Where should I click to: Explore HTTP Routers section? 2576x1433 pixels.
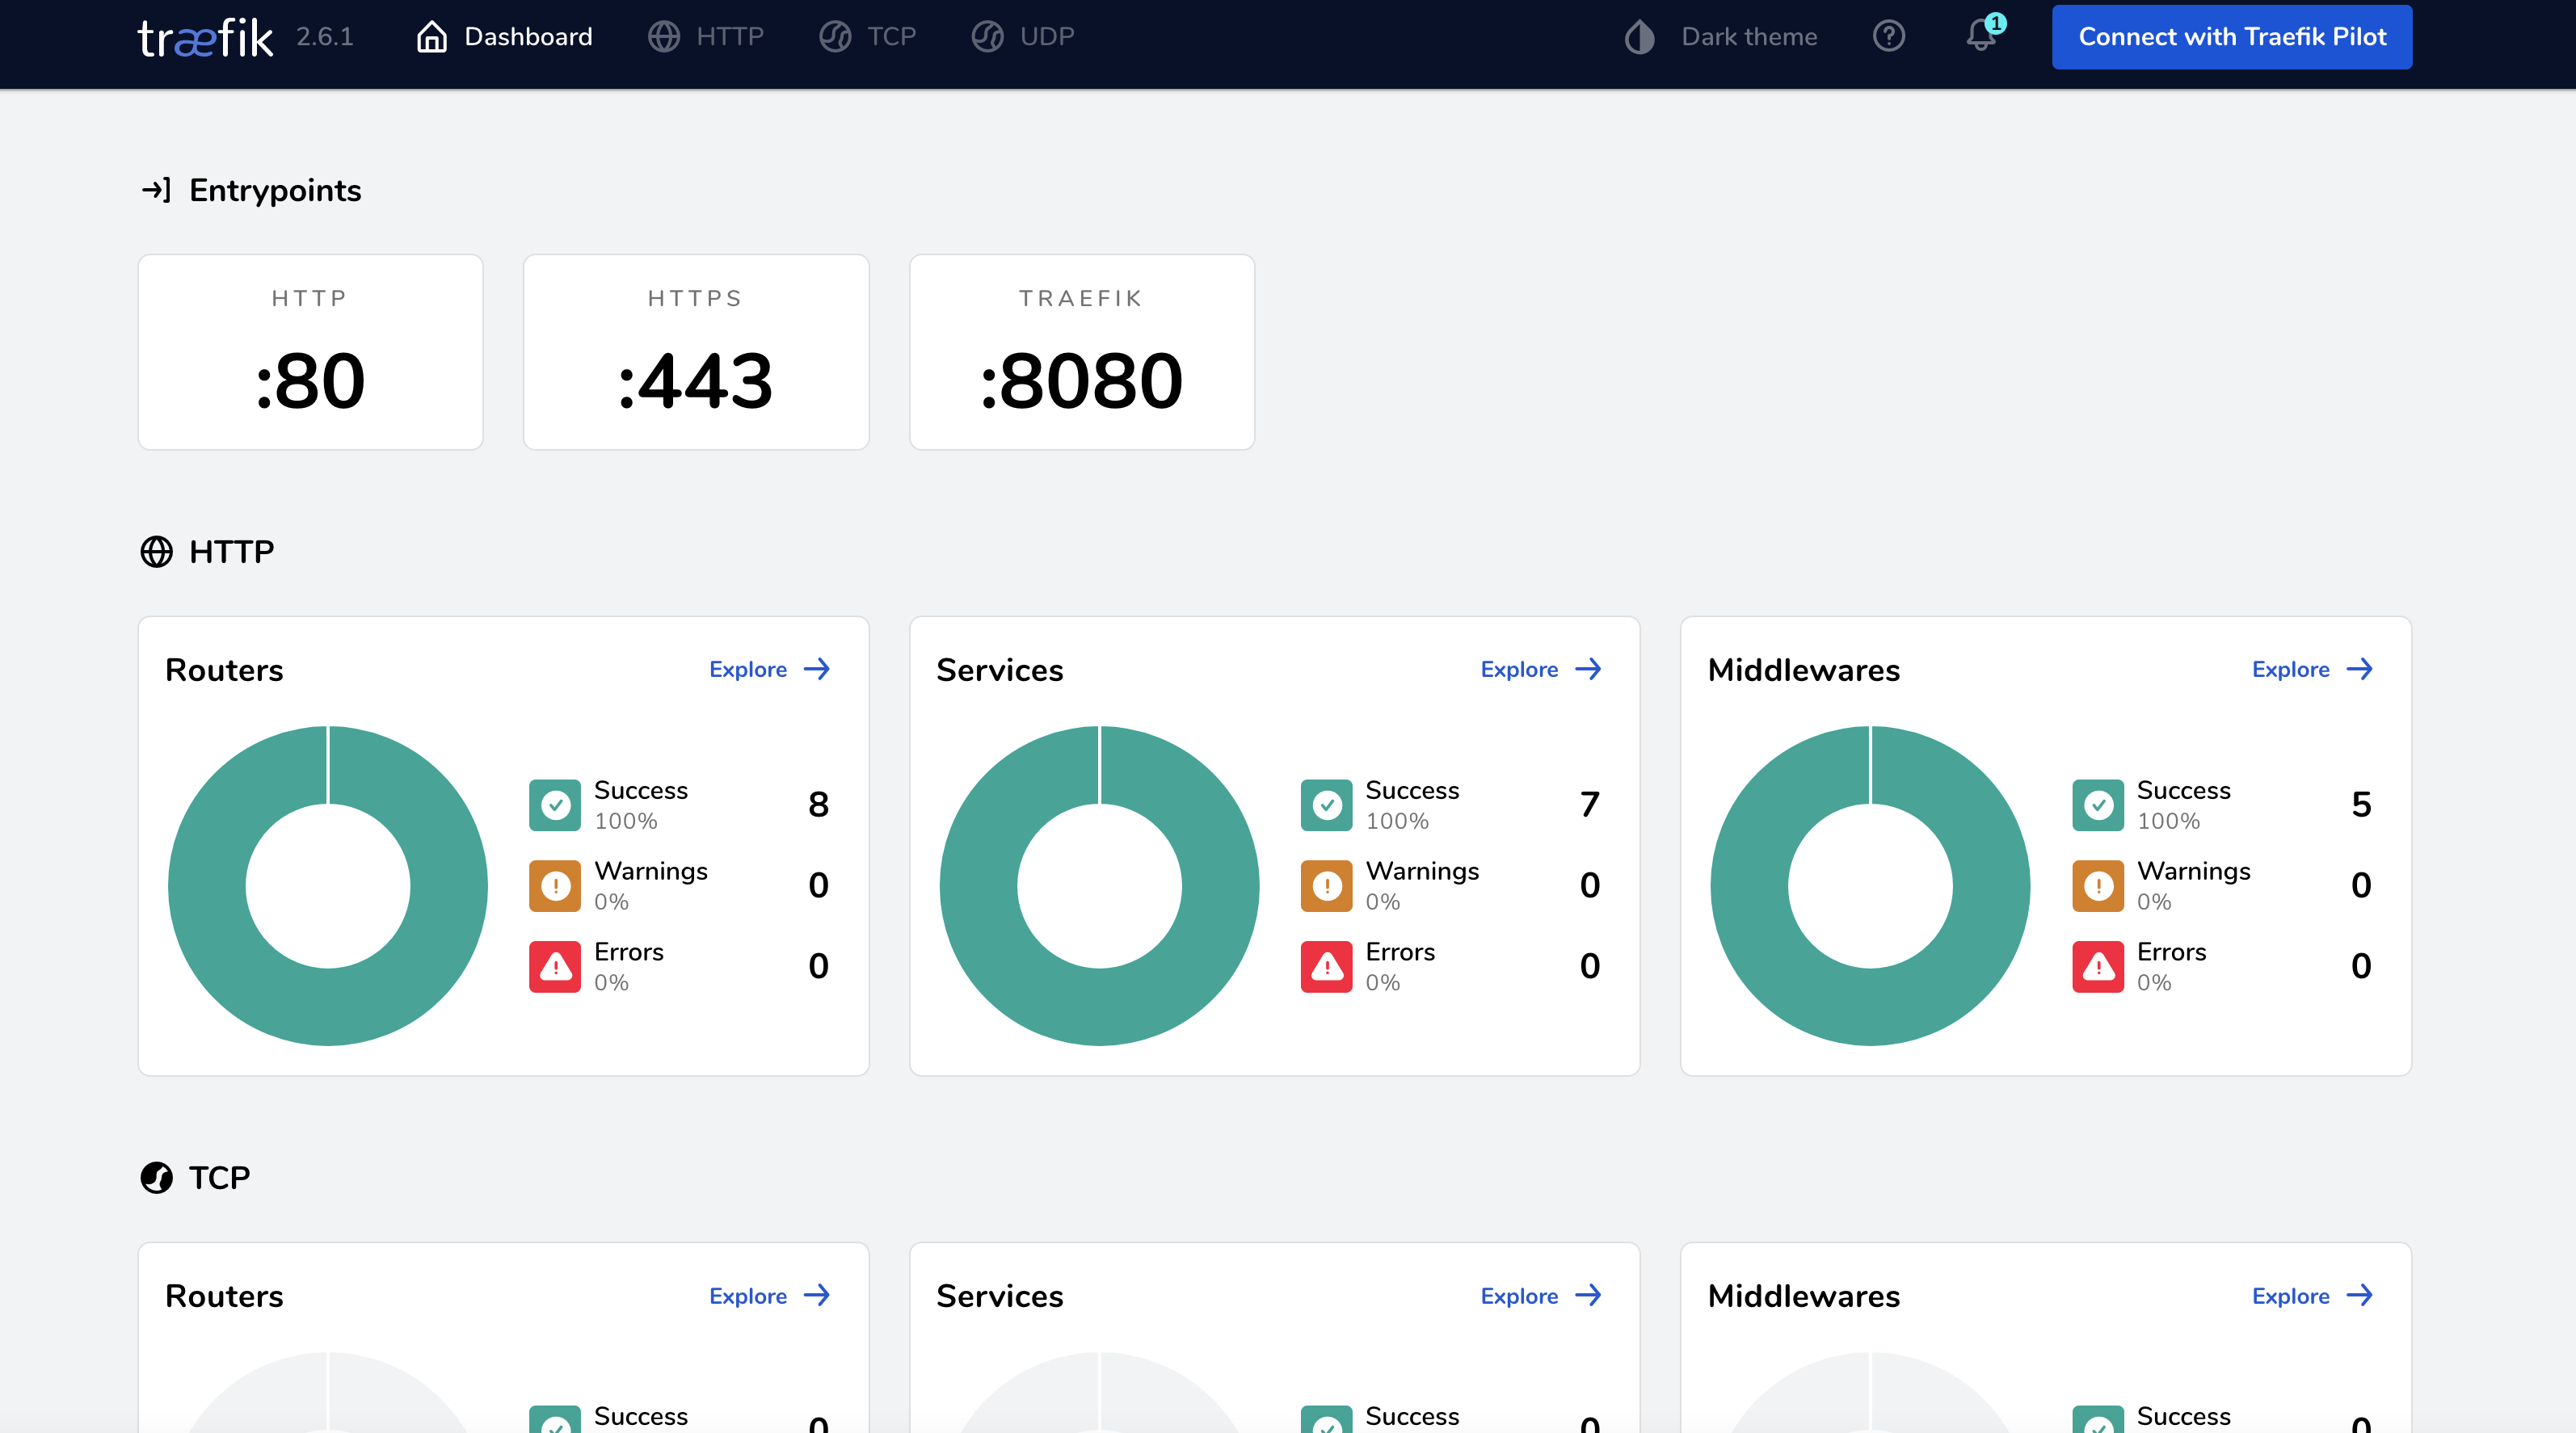pyautogui.click(x=769, y=667)
